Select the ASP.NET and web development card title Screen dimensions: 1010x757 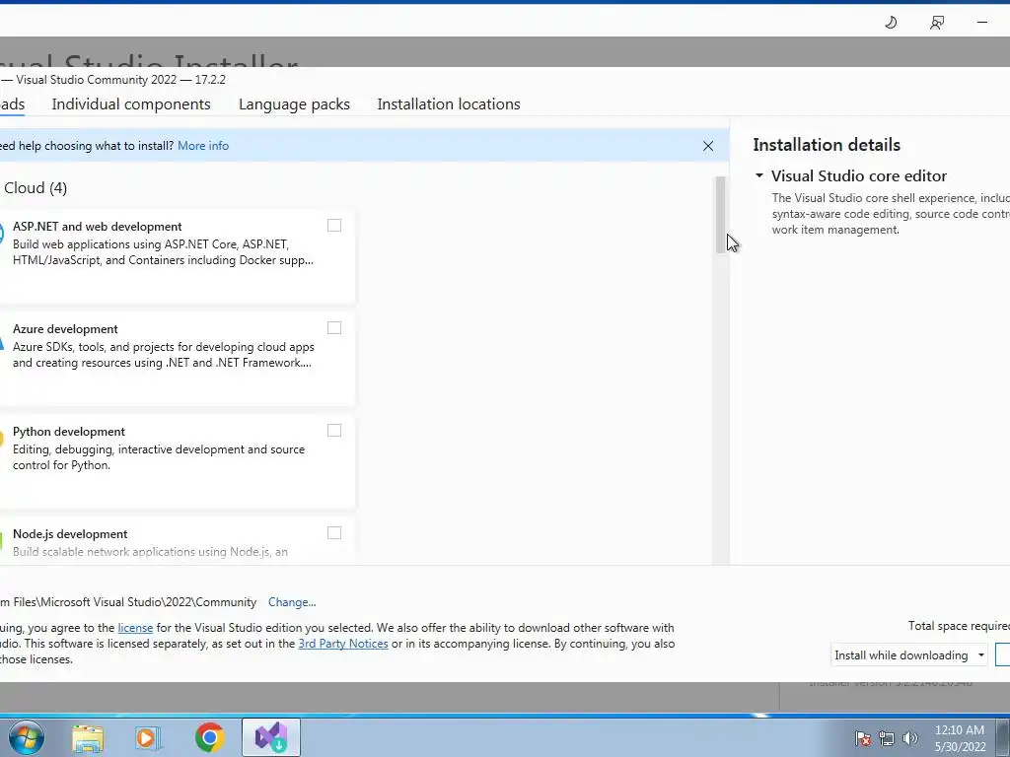98,227
